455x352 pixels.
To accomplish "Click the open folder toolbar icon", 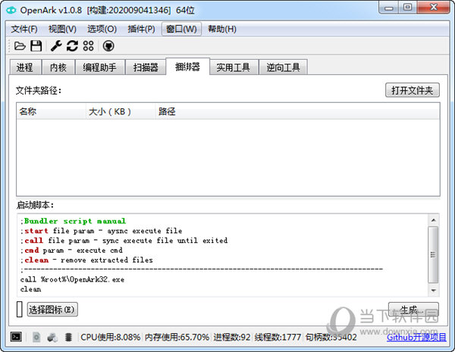I will (20, 45).
